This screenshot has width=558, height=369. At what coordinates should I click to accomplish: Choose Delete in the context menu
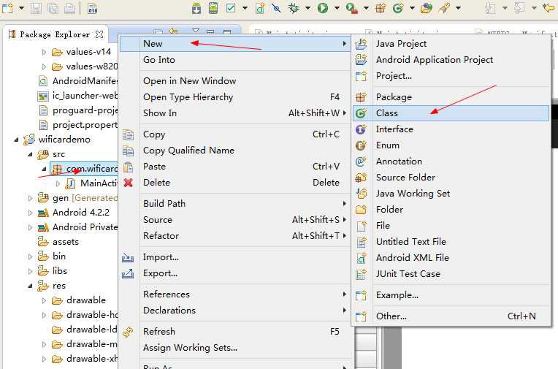click(235, 183)
